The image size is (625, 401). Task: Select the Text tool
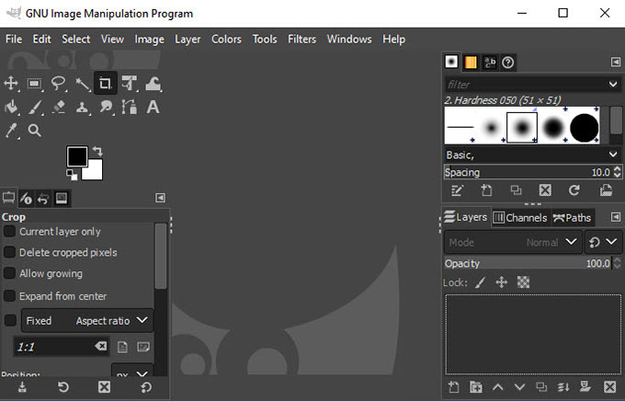153,107
